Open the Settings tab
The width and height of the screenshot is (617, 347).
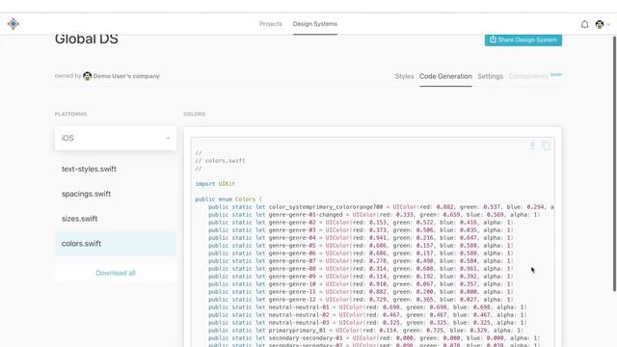(x=491, y=76)
